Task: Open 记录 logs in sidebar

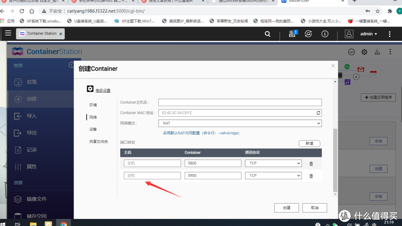Action: 41,150
